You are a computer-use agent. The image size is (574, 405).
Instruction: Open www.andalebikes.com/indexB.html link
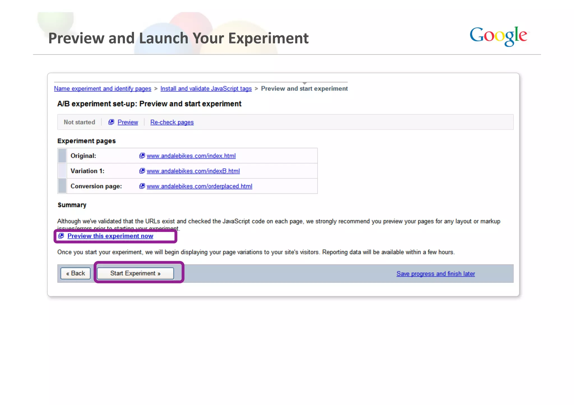click(x=193, y=171)
